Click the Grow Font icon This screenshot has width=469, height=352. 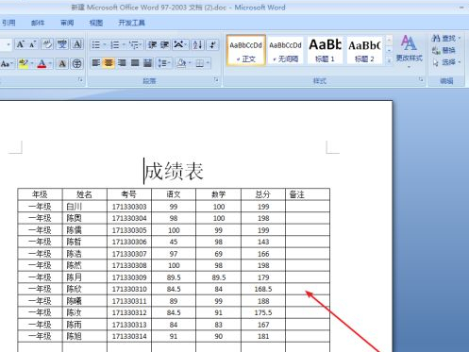point(21,44)
